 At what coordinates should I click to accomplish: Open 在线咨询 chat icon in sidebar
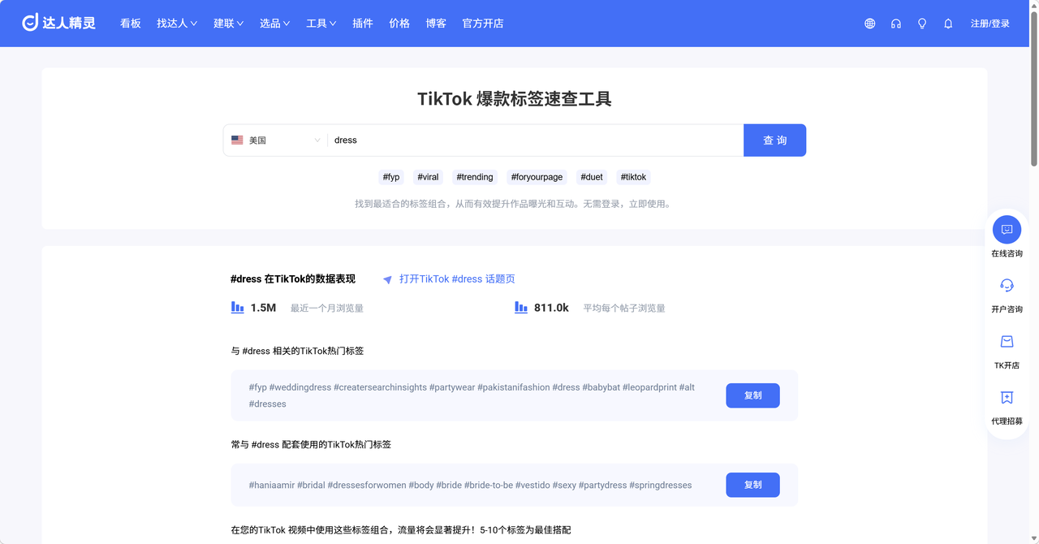[x=1007, y=230]
